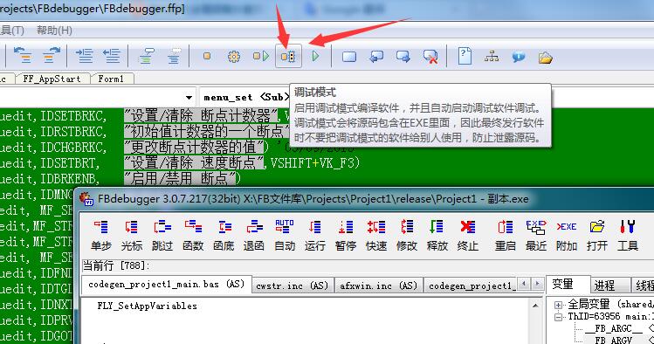Click 跳过 step-over debugger icon
The width and height of the screenshot is (654, 344).
click(162, 235)
